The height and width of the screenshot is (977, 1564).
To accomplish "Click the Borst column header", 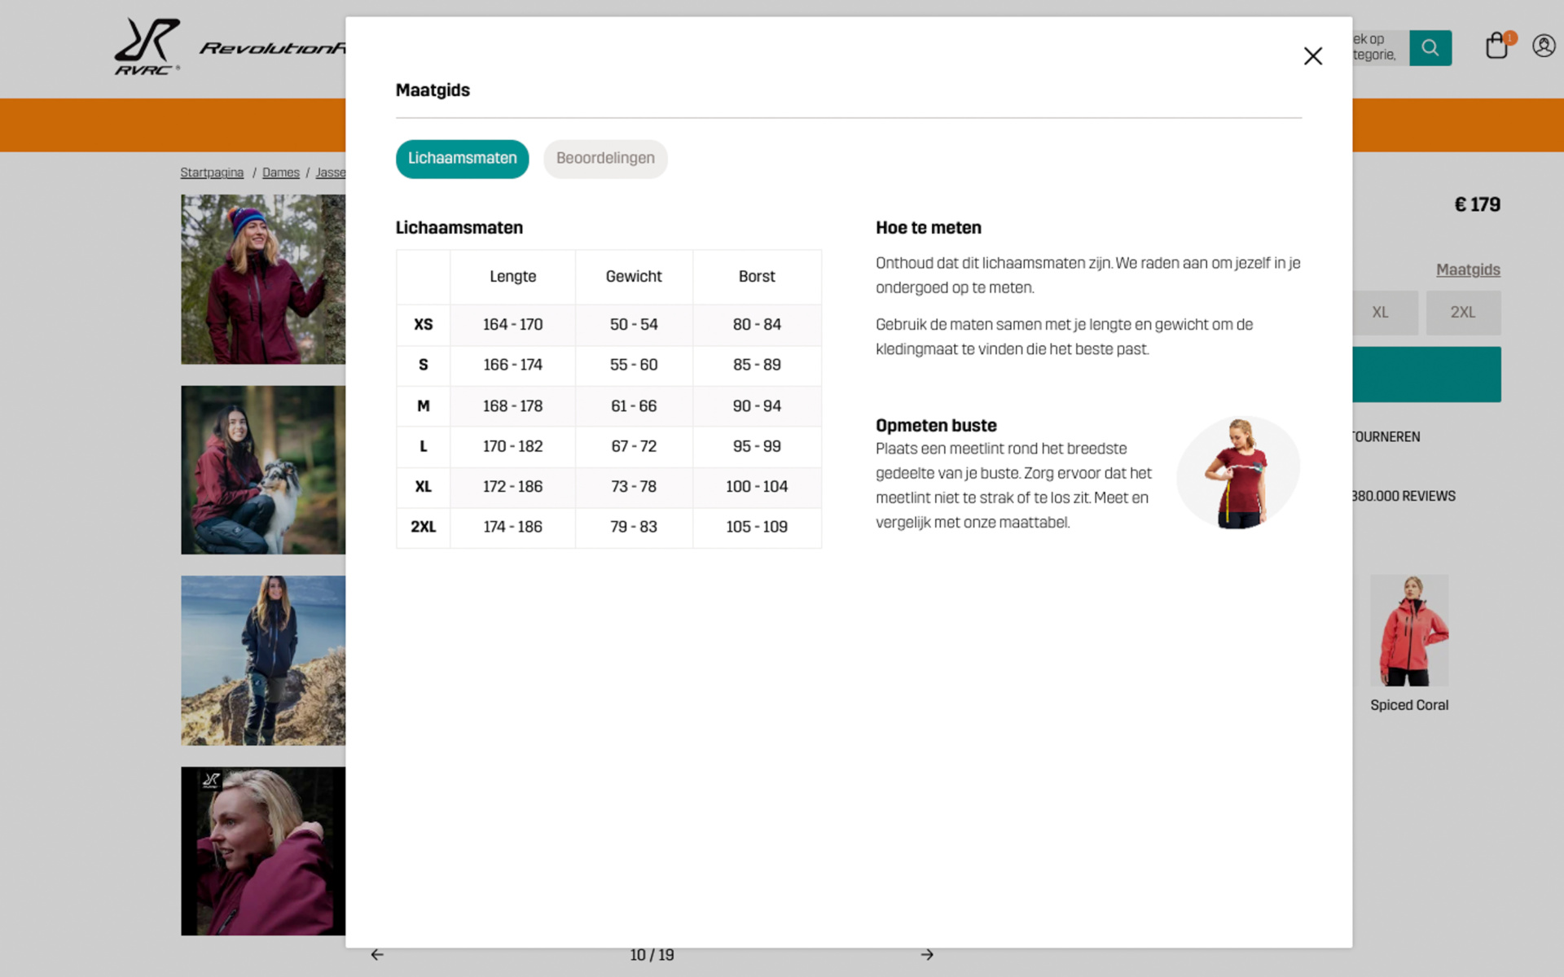I will pyautogui.click(x=757, y=277).
